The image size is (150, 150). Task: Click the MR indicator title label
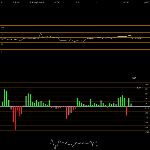134,78
